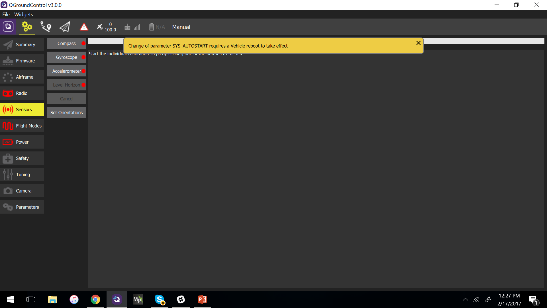
Task: Click the calibration progress bar
Action: pyautogui.click(x=484, y=41)
